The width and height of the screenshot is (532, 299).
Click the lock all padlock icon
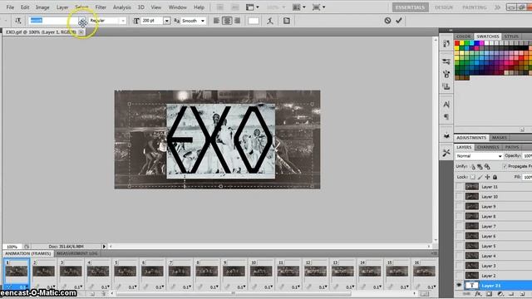(495, 177)
